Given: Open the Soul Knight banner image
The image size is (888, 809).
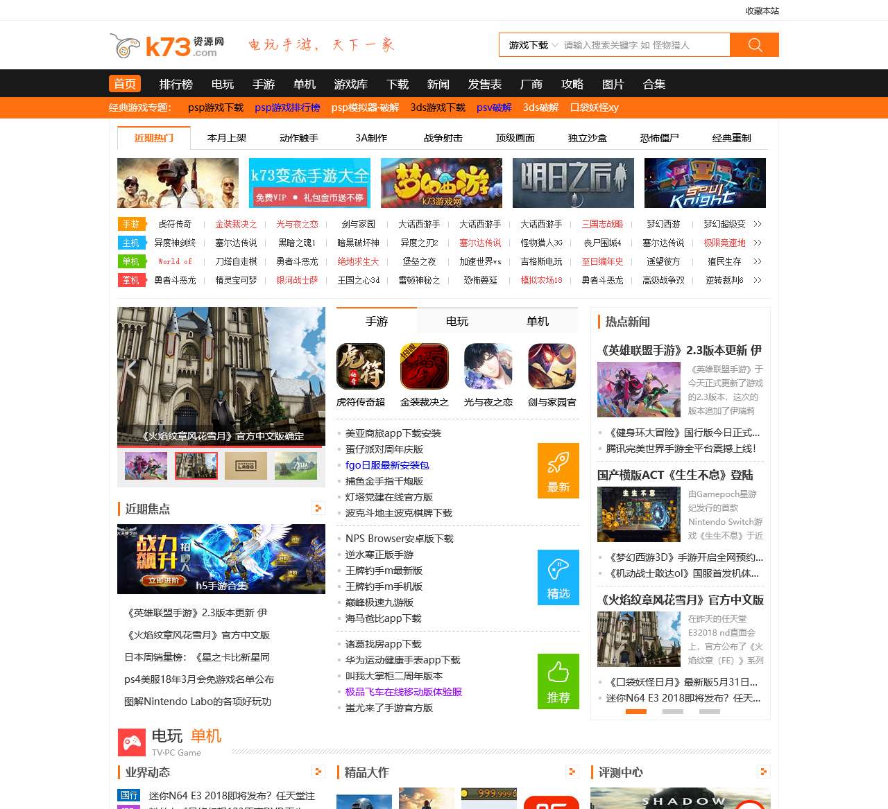Looking at the screenshot, I should click(x=705, y=183).
